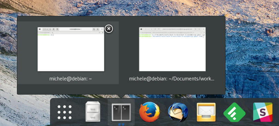Screen dimensions: 279x126
Task: Select the ~/Documents/work terminal preview thumbnail
Action: coord(172,49)
